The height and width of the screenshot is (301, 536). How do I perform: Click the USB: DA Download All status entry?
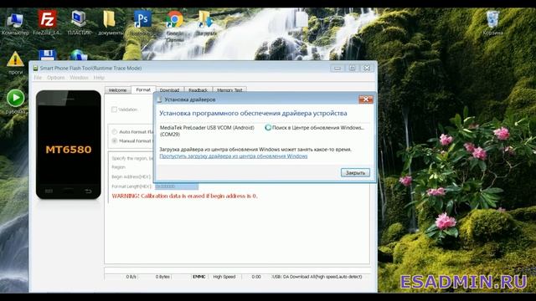coord(317,277)
